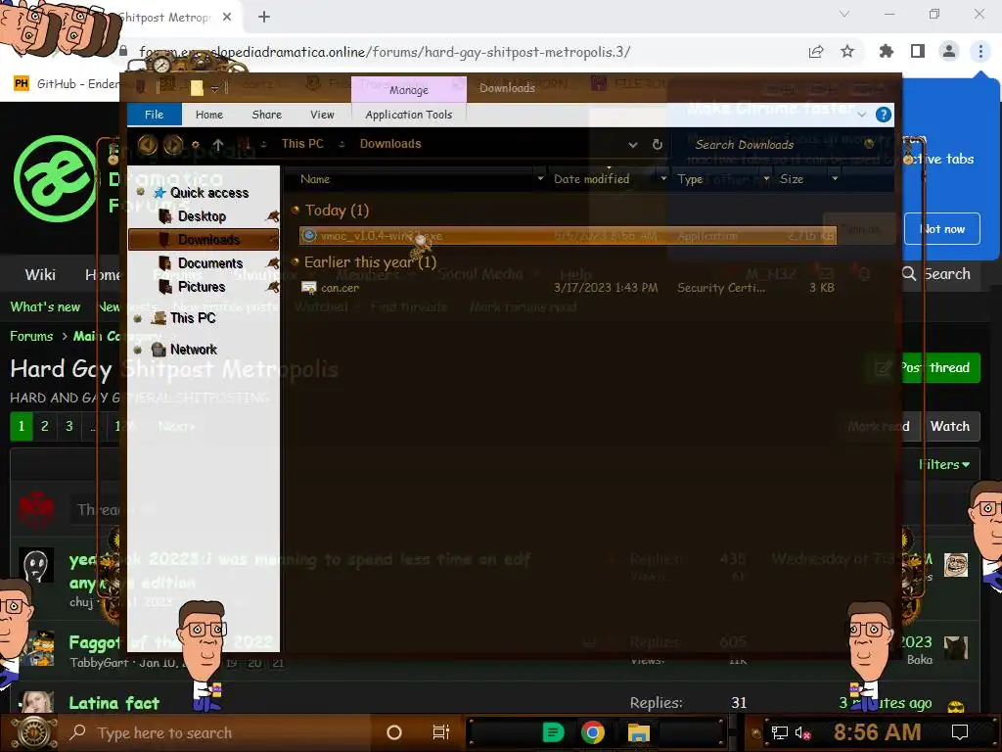1002x752 pixels.
Task: Open recent locations dropdown beside forward button
Action: [196, 145]
